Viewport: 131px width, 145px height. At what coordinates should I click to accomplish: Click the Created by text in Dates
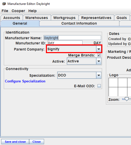tap(117, 39)
